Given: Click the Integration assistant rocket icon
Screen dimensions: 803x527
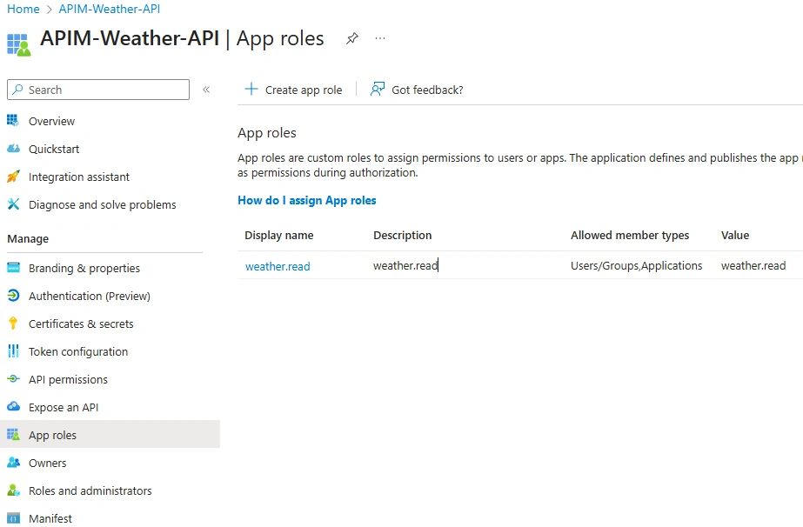Looking at the screenshot, I should pos(13,177).
